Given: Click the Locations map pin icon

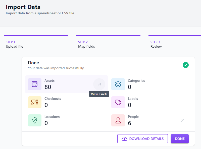Looking at the screenshot, I should [x=35, y=120].
